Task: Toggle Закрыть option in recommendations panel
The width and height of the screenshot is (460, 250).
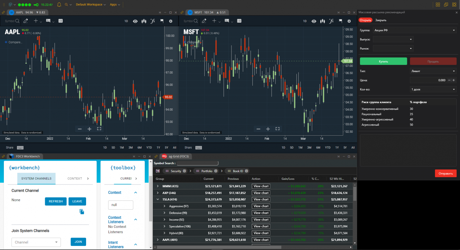Action: pos(381,20)
